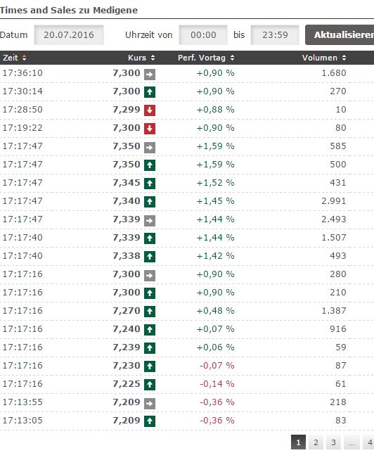Click the red down arrow at 17:19:22
This screenshot has height=460, width=374.
point(150,129)
